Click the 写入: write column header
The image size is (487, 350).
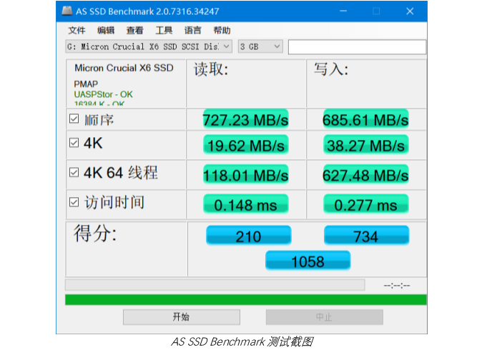331,69
